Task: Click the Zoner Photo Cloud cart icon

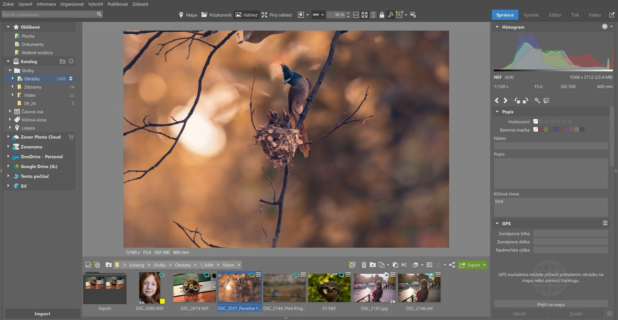Action: coord(71,137)
